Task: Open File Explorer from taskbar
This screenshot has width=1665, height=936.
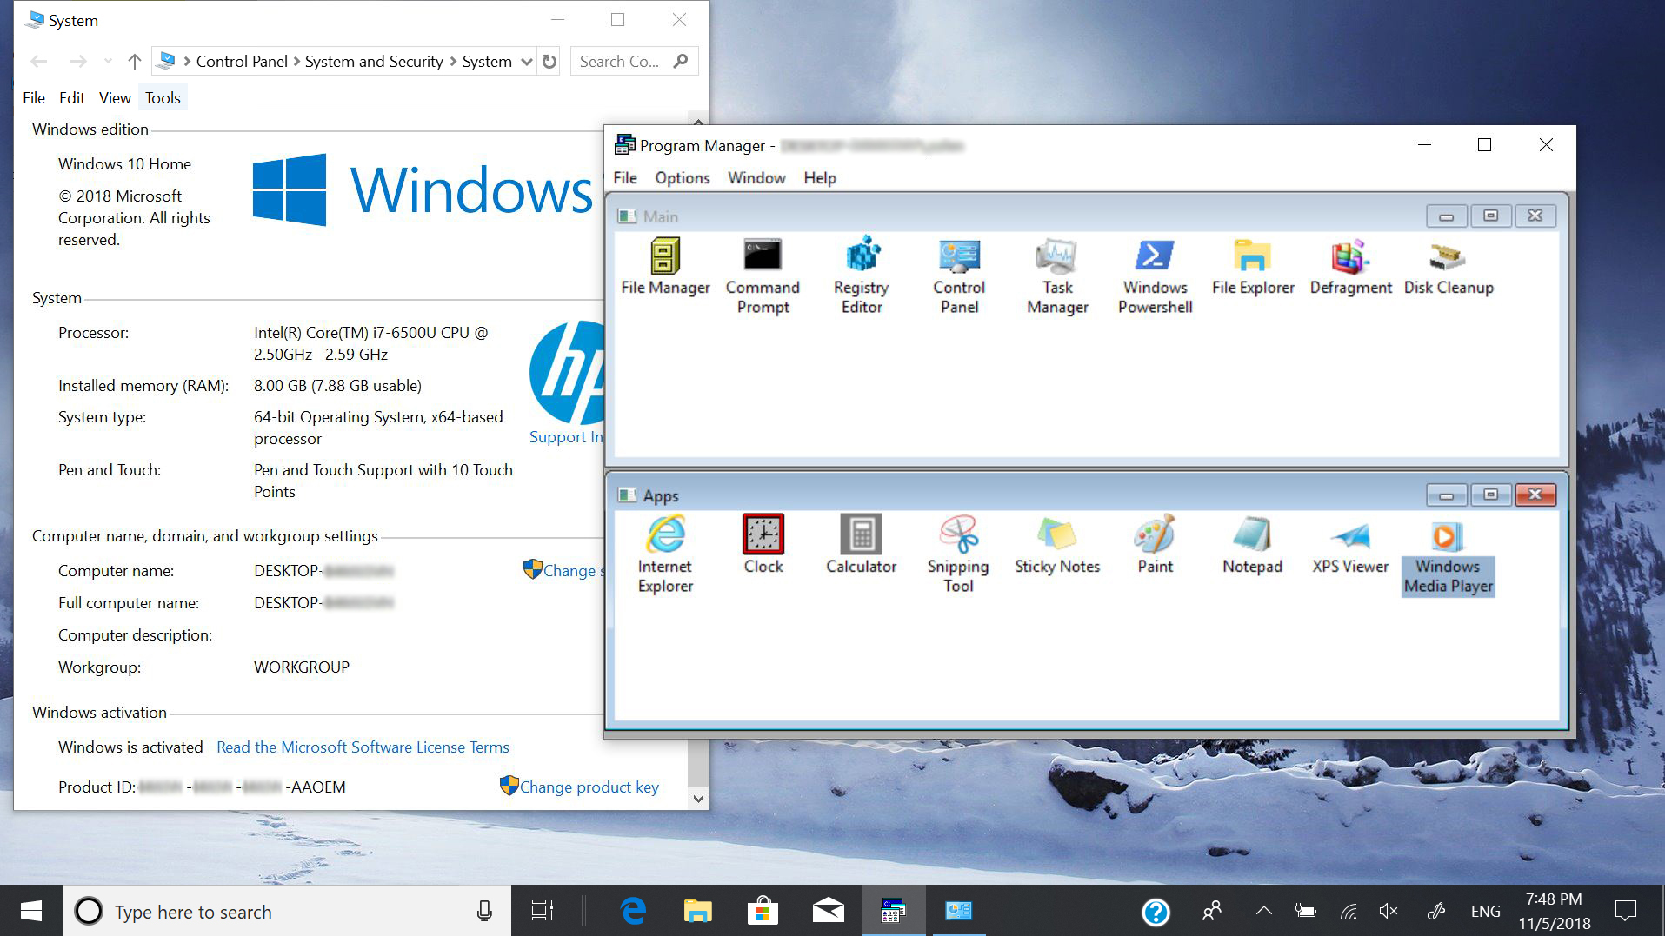Action: 697,911
